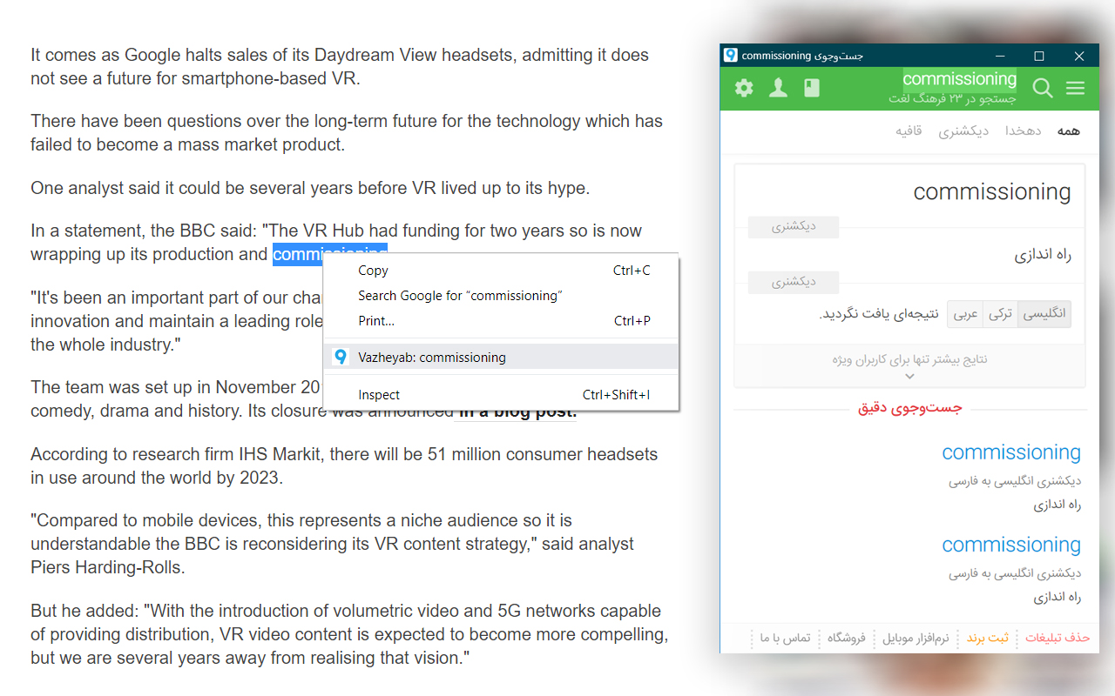
Task: Click Vazheyab logo icon in window title bar
Action: [730, 55]
